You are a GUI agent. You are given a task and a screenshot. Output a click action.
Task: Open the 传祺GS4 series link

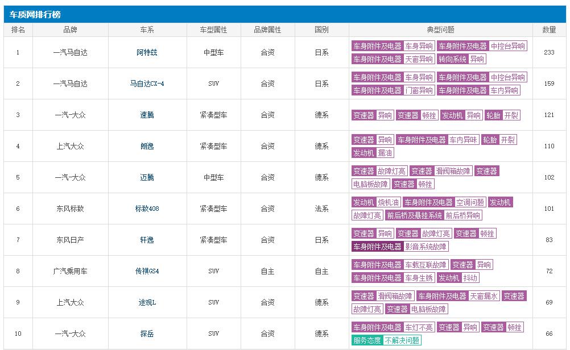(x=147, y=271)
